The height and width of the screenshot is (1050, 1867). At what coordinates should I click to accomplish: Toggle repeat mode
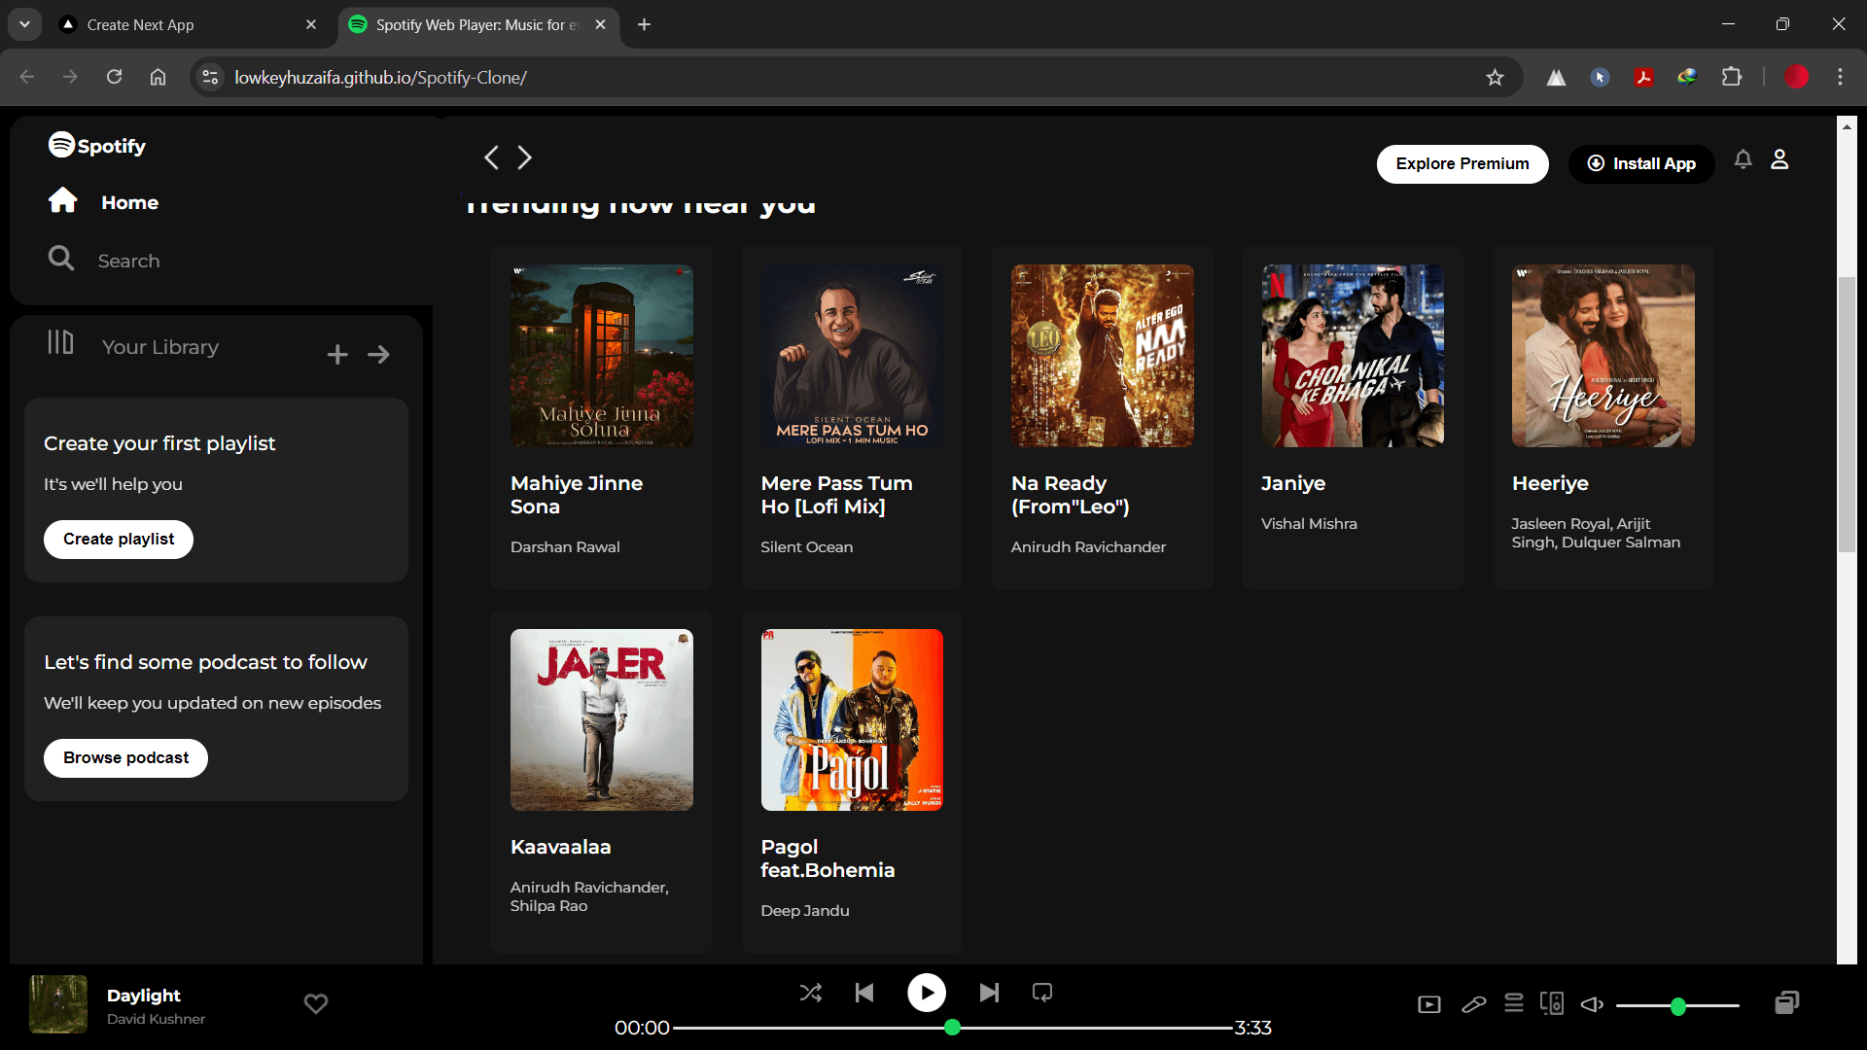(1042, 993)
